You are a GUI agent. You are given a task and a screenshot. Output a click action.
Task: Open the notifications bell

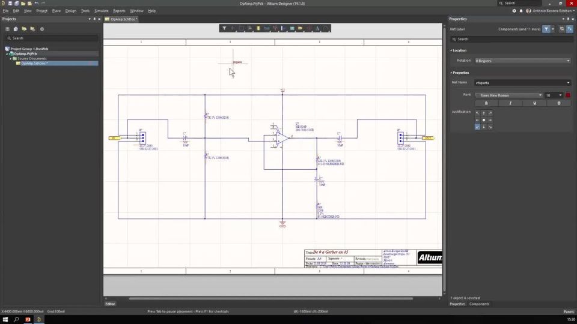[521, 11]
